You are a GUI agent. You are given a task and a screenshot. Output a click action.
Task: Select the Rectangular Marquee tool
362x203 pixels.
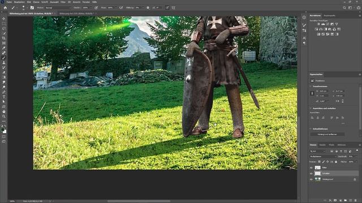coord(4,24)
